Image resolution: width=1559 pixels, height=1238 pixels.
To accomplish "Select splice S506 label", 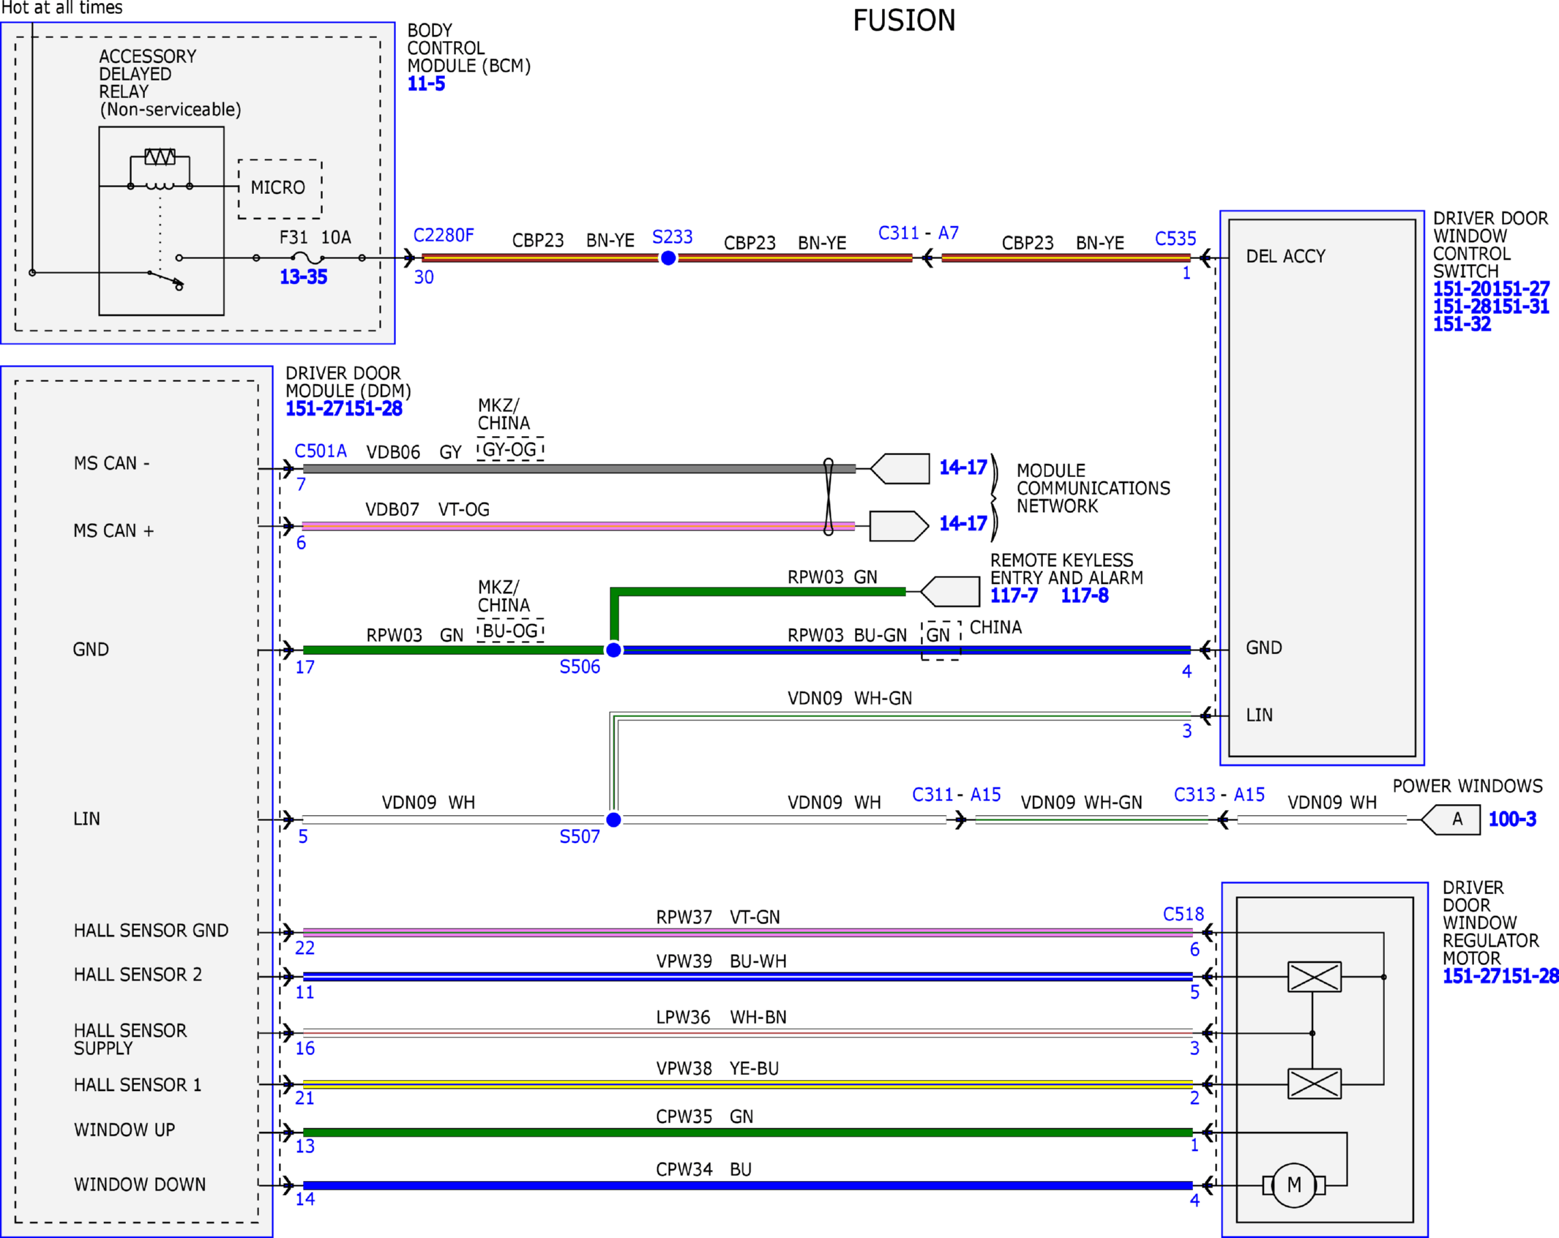I will [580, 667].
